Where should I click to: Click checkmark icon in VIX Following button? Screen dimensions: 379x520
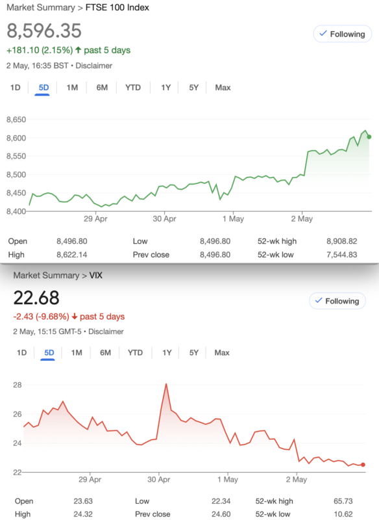point(319,300)
